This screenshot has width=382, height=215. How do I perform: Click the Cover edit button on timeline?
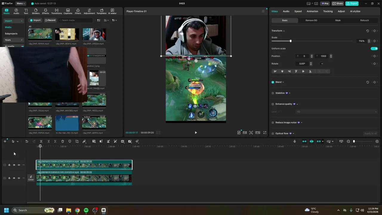(x=31, y=178)
